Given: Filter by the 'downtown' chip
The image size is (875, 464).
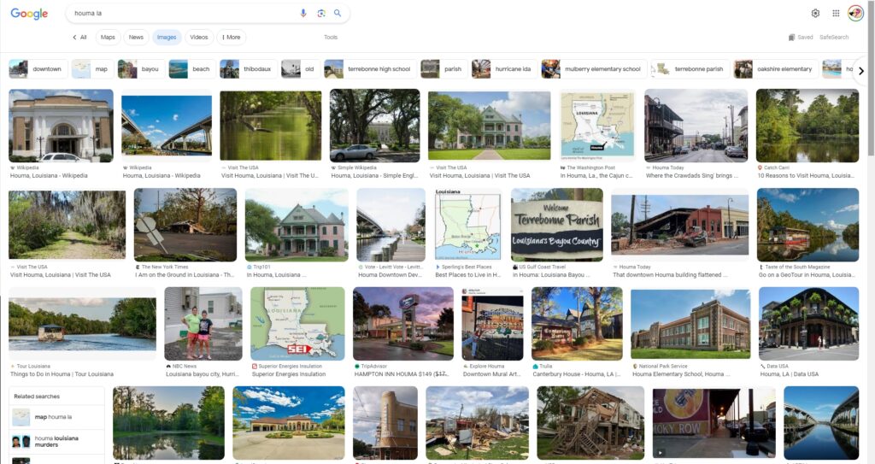Looking at the screenshot, I should click(x=38, y=69).
